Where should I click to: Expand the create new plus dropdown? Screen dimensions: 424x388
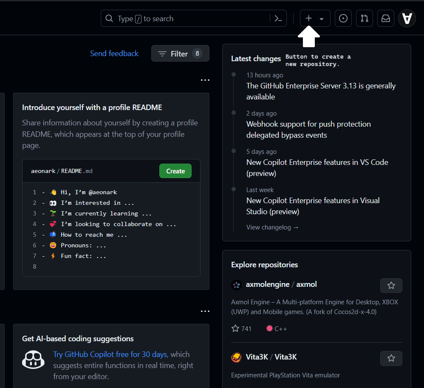315,19
